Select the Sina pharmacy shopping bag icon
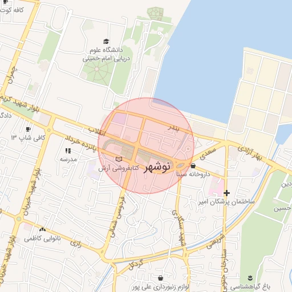The height and width of the screenshot is (292, 292). (x=193, y=166)
